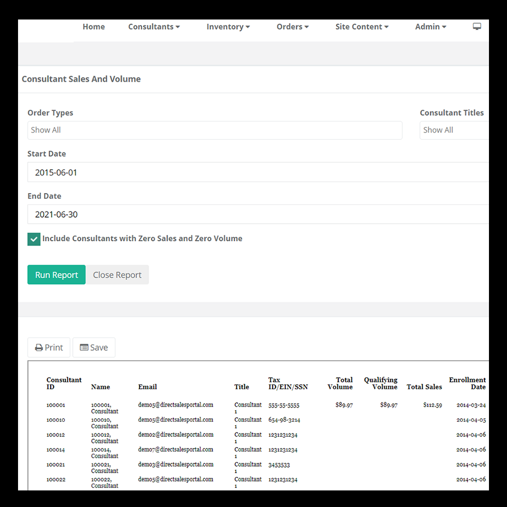Screen dimensions: 507x507
Task: Select Home in the navigation bar
Action: pyautogui.click(x=94, y=27)
